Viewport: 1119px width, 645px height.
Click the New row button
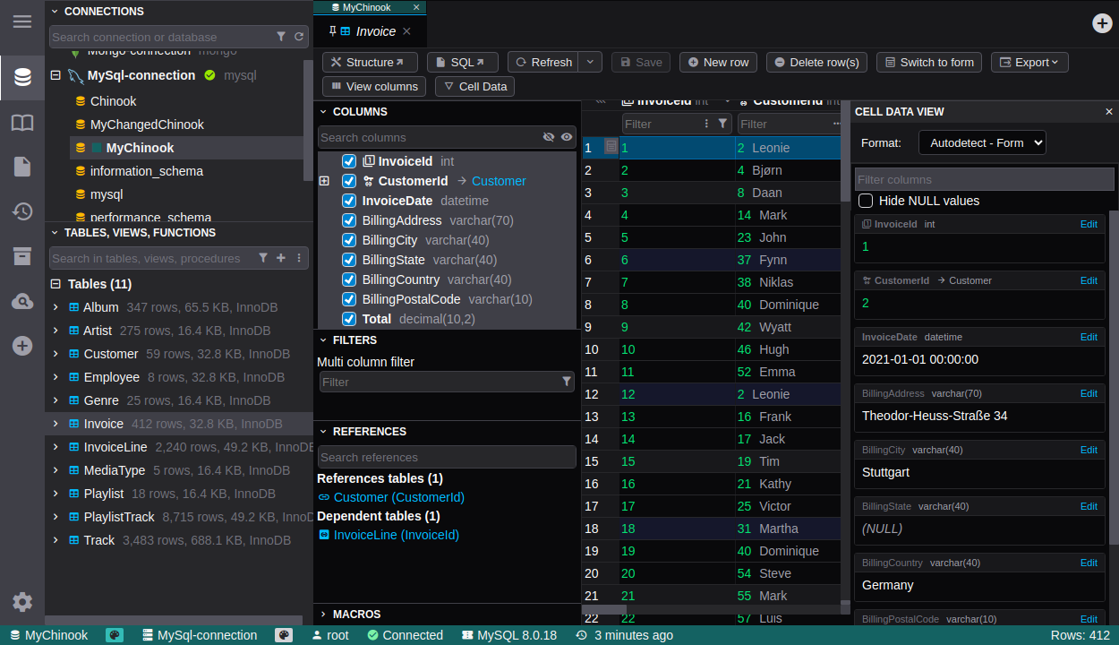[718, 62]
